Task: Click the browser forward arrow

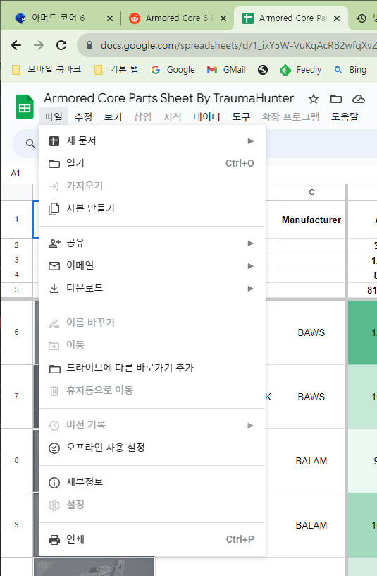Action: click(x=39, y=45)
